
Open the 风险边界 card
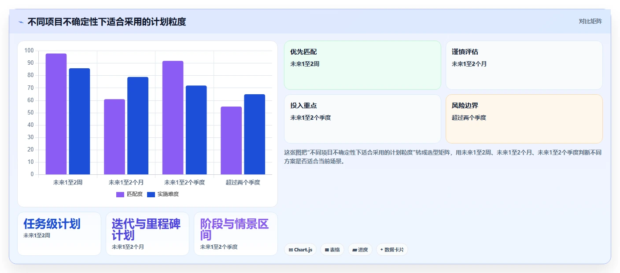tap(524, 119)
